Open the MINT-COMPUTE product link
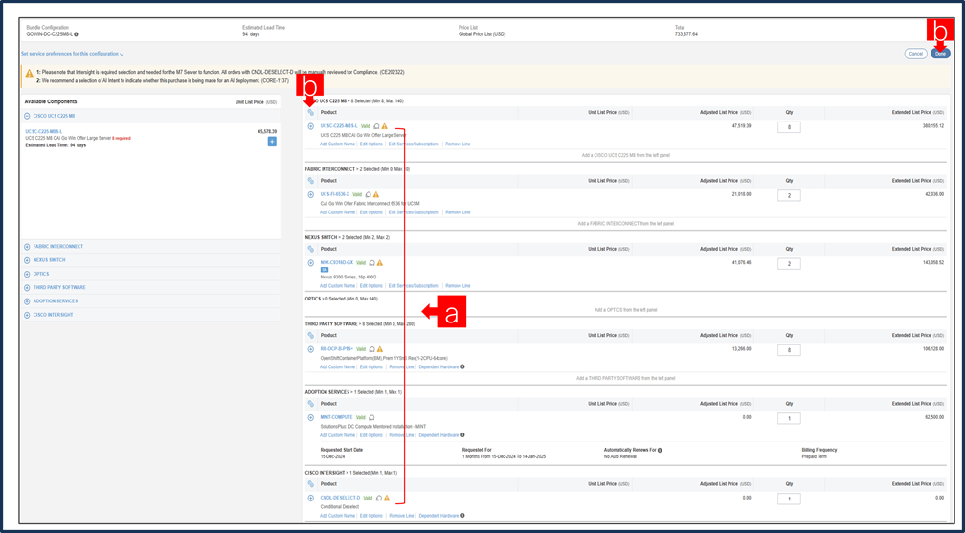965x533 pixels. click(335, 417)
